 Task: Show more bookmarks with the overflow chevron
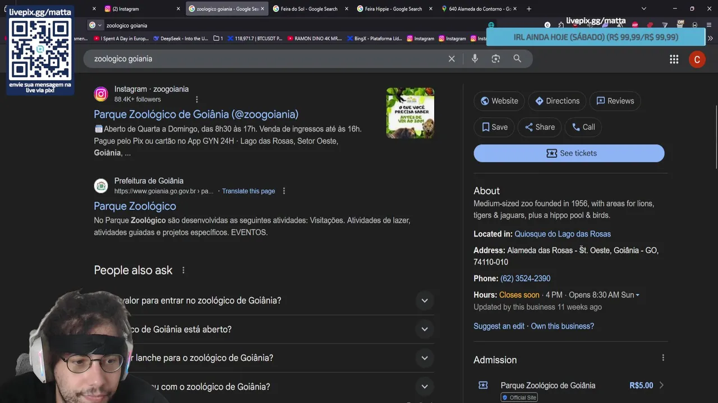tap(710, 39)
